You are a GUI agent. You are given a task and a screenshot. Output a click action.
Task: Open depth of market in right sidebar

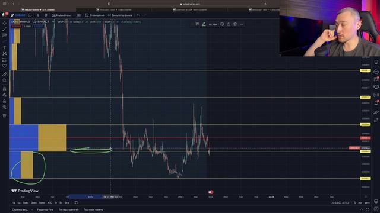click(x=376, y=120)
